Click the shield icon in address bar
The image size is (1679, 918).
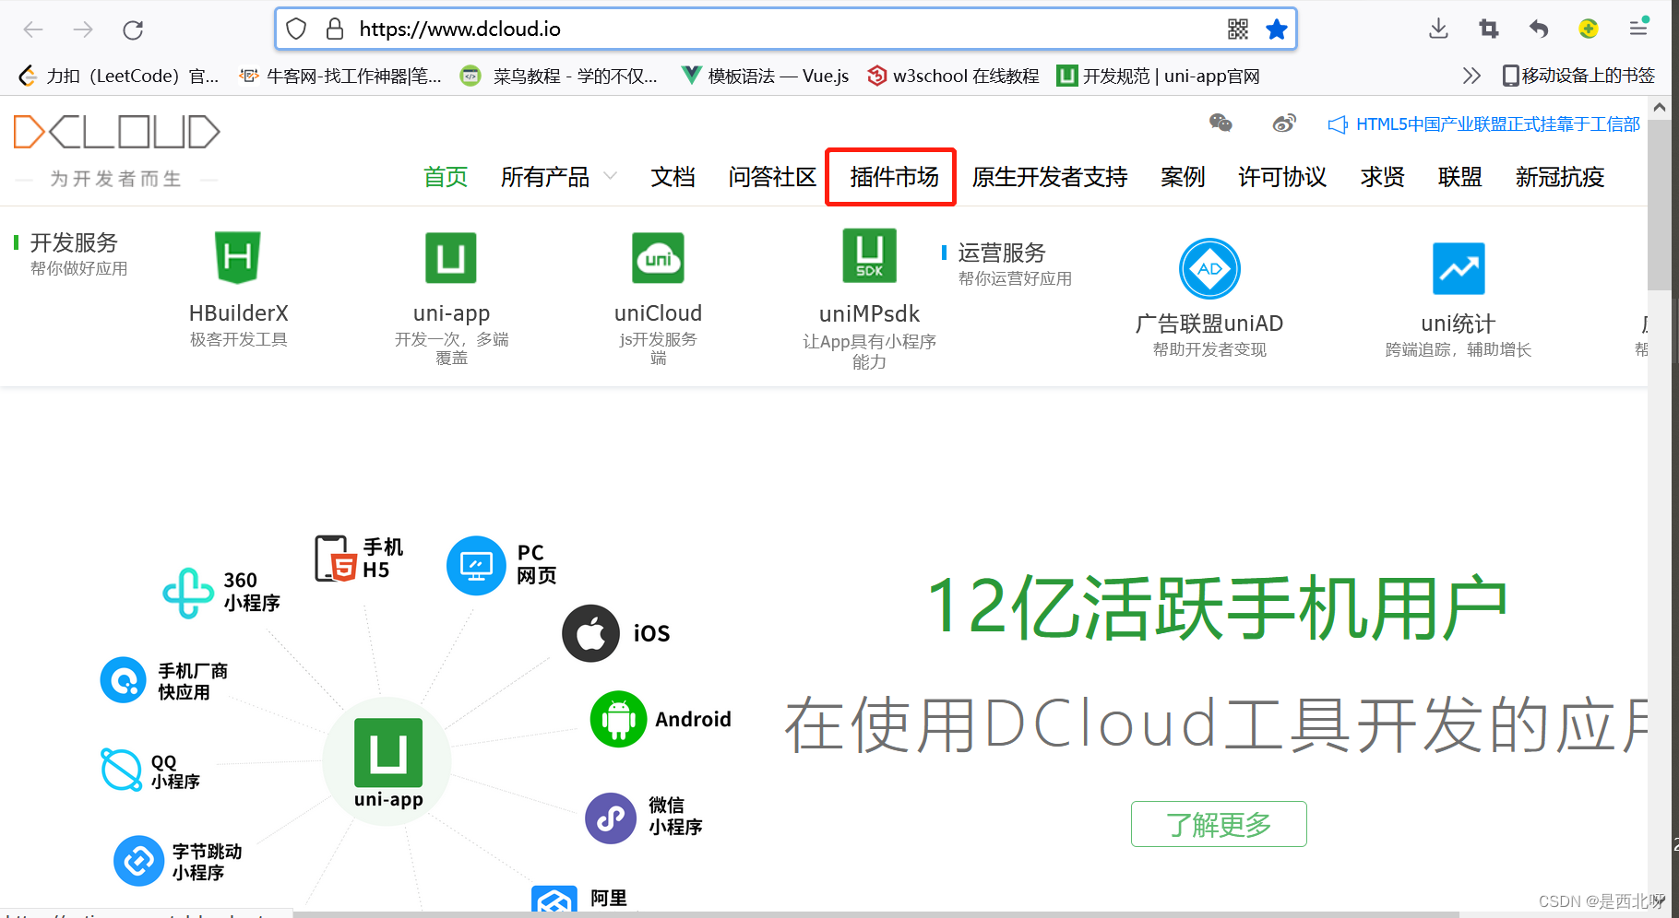pyautogui.click(x=295, y=29)
